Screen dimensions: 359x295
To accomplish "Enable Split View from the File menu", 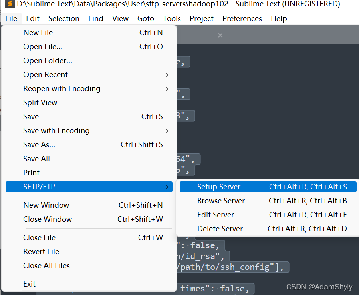I will point(40,102).
